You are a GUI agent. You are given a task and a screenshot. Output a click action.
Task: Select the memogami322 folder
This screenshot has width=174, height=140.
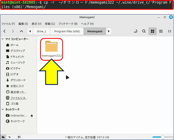pyautogui.click(x=52, y=49)
